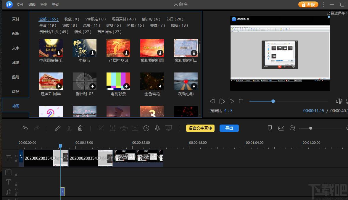Screen dimensions: 348x200
Task: Switch to the 转场 sidebar tab
Action: tap(15, 91)
